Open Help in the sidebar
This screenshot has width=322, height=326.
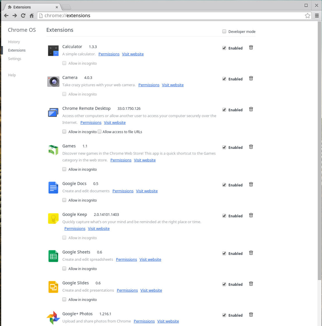(x=12, y=75)
